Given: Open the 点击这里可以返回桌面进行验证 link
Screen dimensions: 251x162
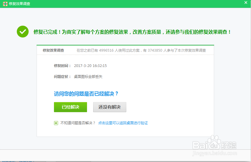Looking at the screenshot, I should point(123,123).
